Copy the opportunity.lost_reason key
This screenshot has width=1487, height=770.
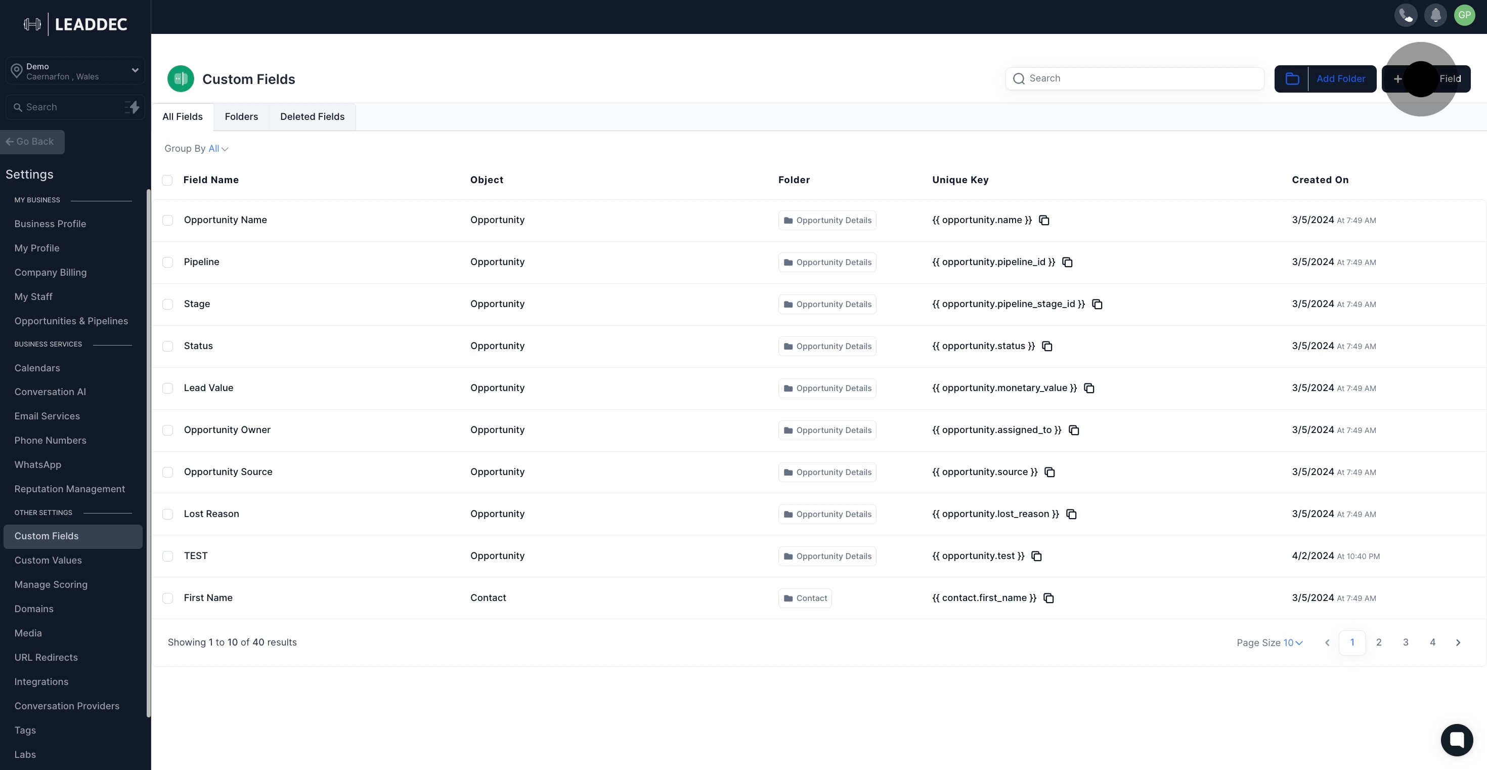[x=1071, y=514]
